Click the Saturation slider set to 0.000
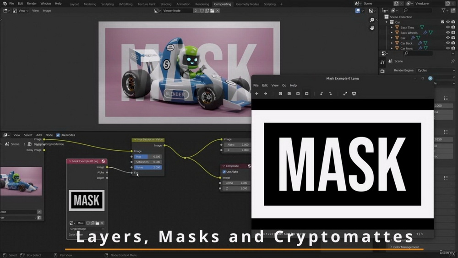 coord(148,162)
